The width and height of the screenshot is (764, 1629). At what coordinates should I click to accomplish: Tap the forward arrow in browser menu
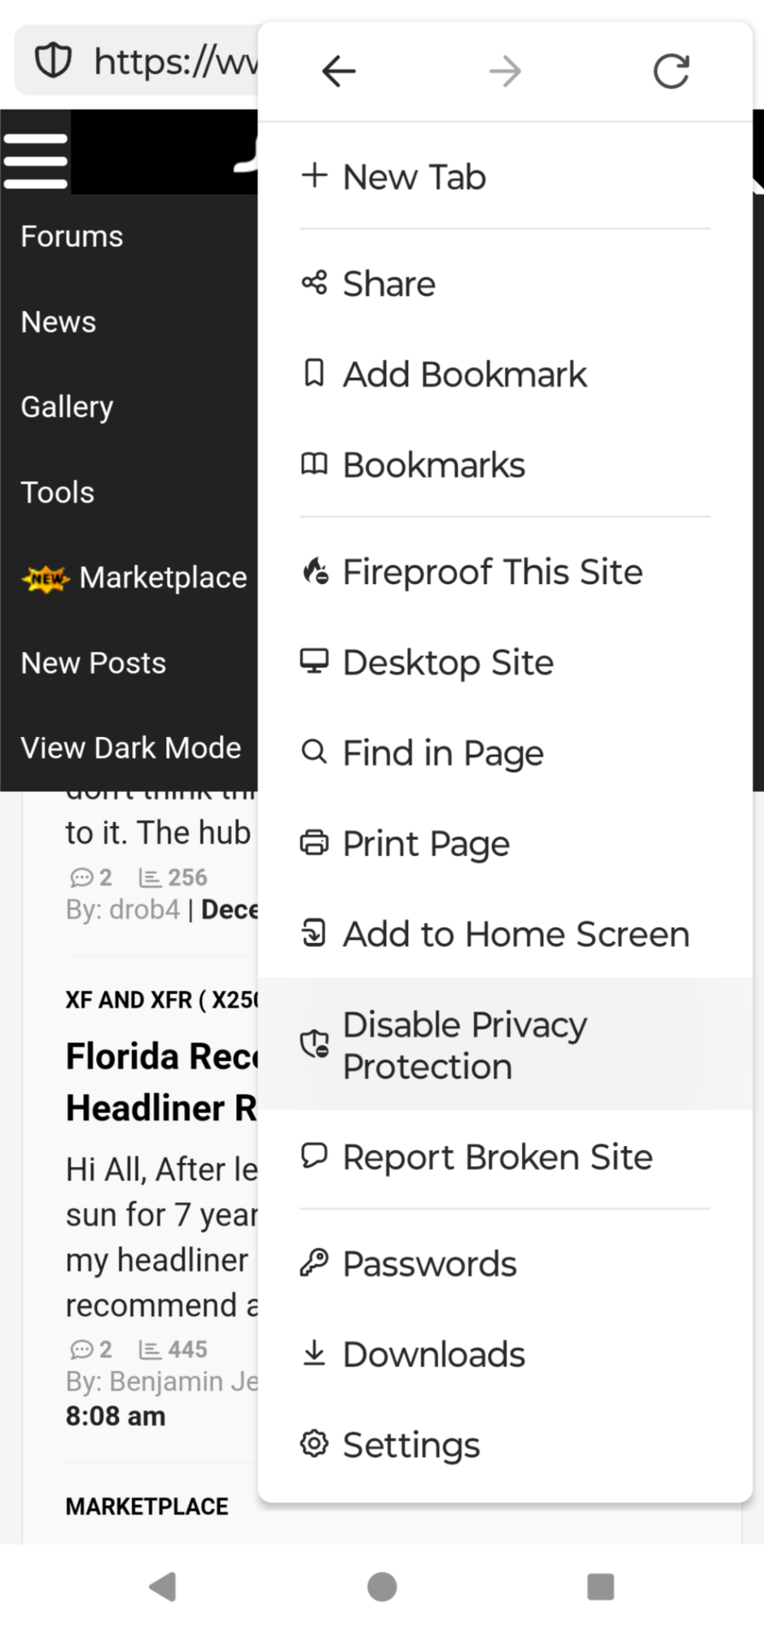coord(505,72)
